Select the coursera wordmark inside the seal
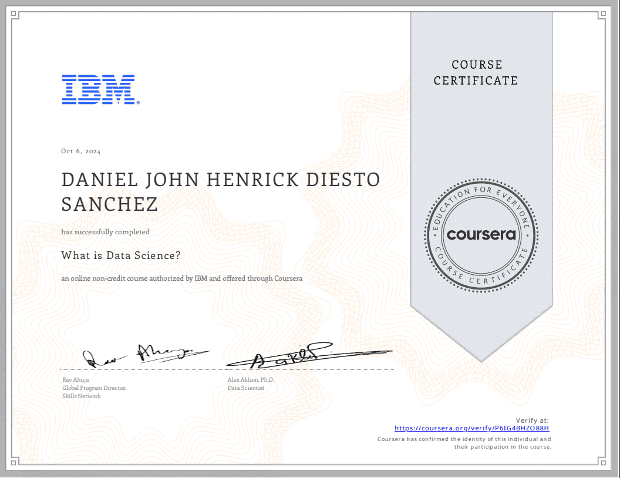620x478 pixels. 481,235
